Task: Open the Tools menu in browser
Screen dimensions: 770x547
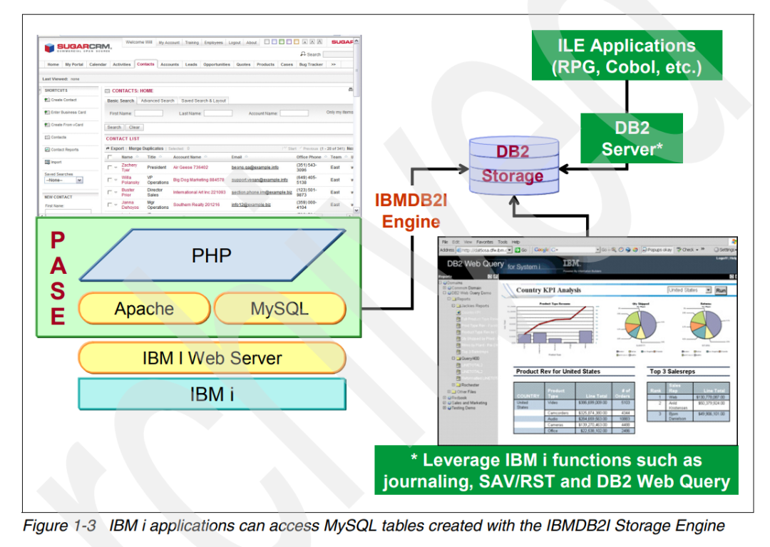Action: point(503,242)
